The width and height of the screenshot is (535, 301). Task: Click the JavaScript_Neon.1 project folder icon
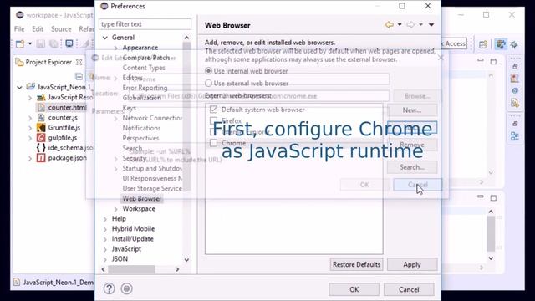pos(31,87)
